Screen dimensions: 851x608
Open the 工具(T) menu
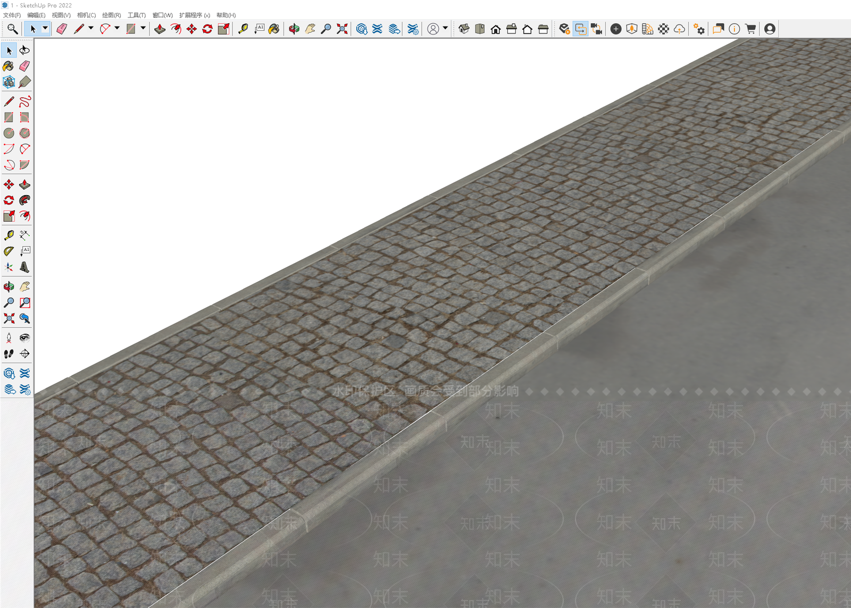pyautogui.click(x=137, y=15)
